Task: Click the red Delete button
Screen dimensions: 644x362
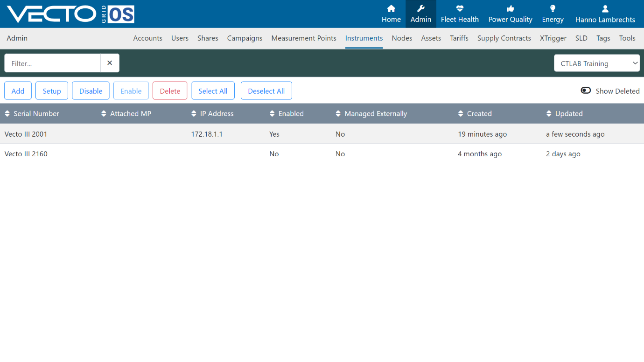Action: click(170, 91)
